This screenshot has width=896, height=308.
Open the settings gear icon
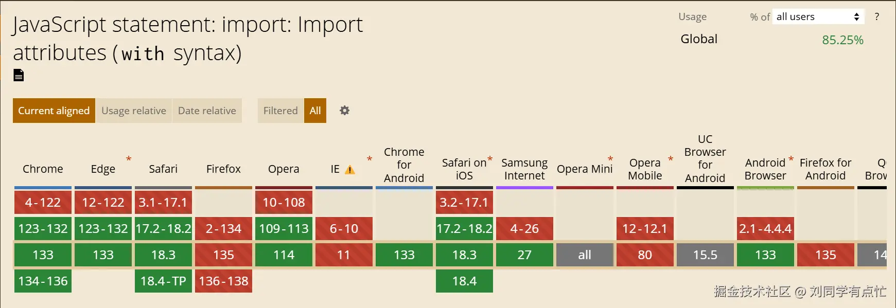345,111
